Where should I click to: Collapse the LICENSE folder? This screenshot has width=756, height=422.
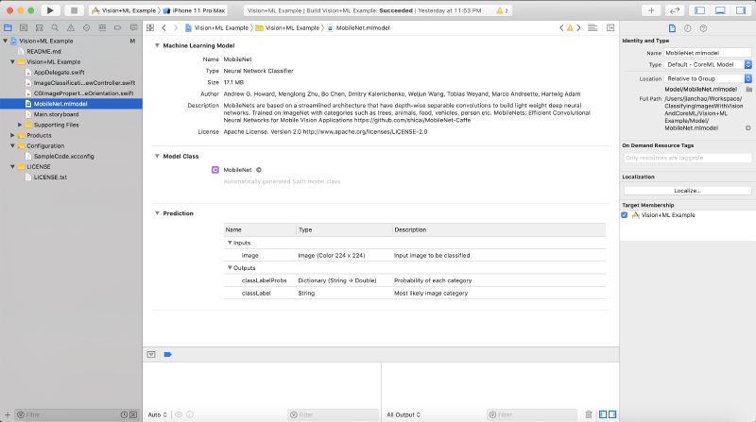pyautogui.click(x=12, y=167)
